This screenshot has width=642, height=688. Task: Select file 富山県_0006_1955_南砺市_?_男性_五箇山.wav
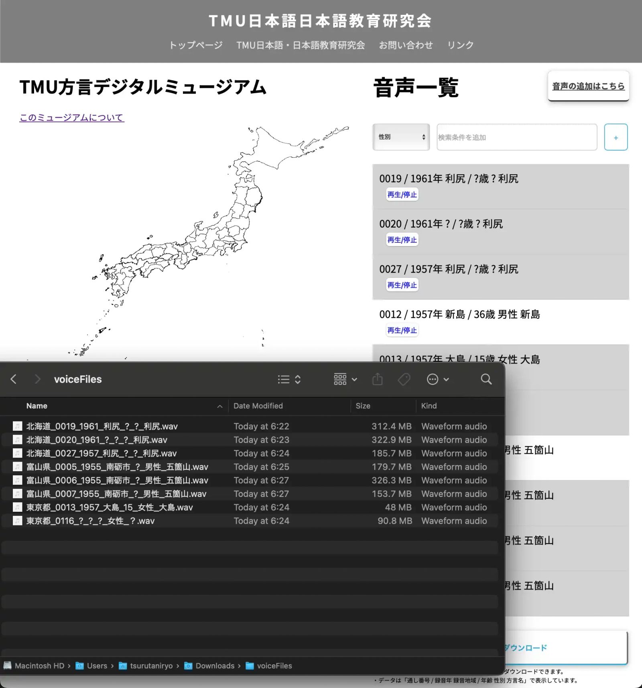(250, 480)
